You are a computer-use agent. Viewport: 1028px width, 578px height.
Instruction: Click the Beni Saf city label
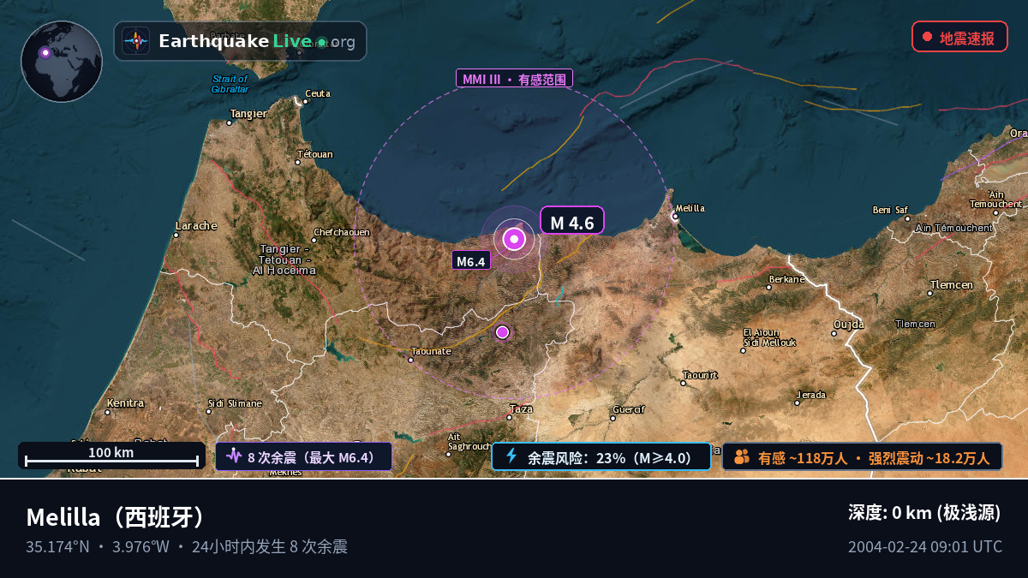tap(889, 210)
